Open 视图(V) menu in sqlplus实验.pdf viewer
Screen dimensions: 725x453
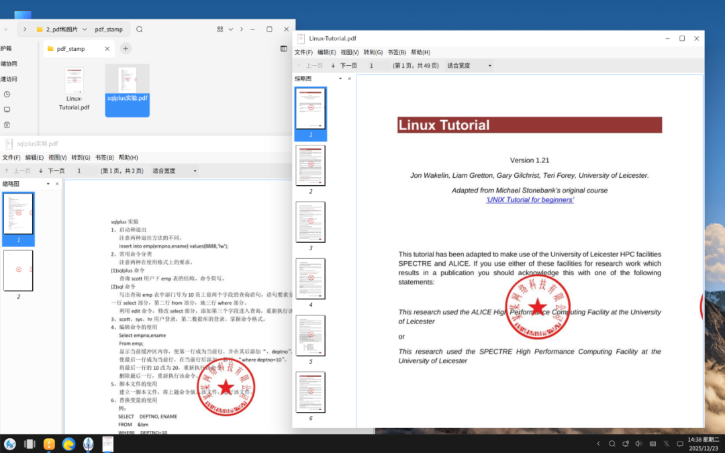pyautogui.click(x=57, y=158)
